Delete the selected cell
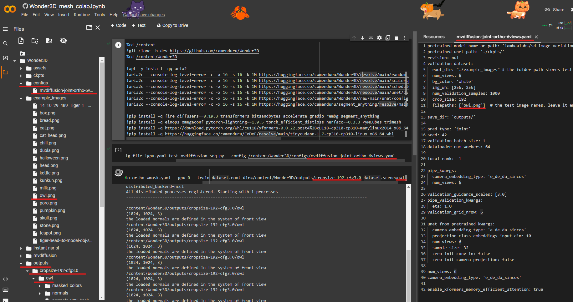The height and width of the screenshot is (302, 573). (x=396, y=38)
